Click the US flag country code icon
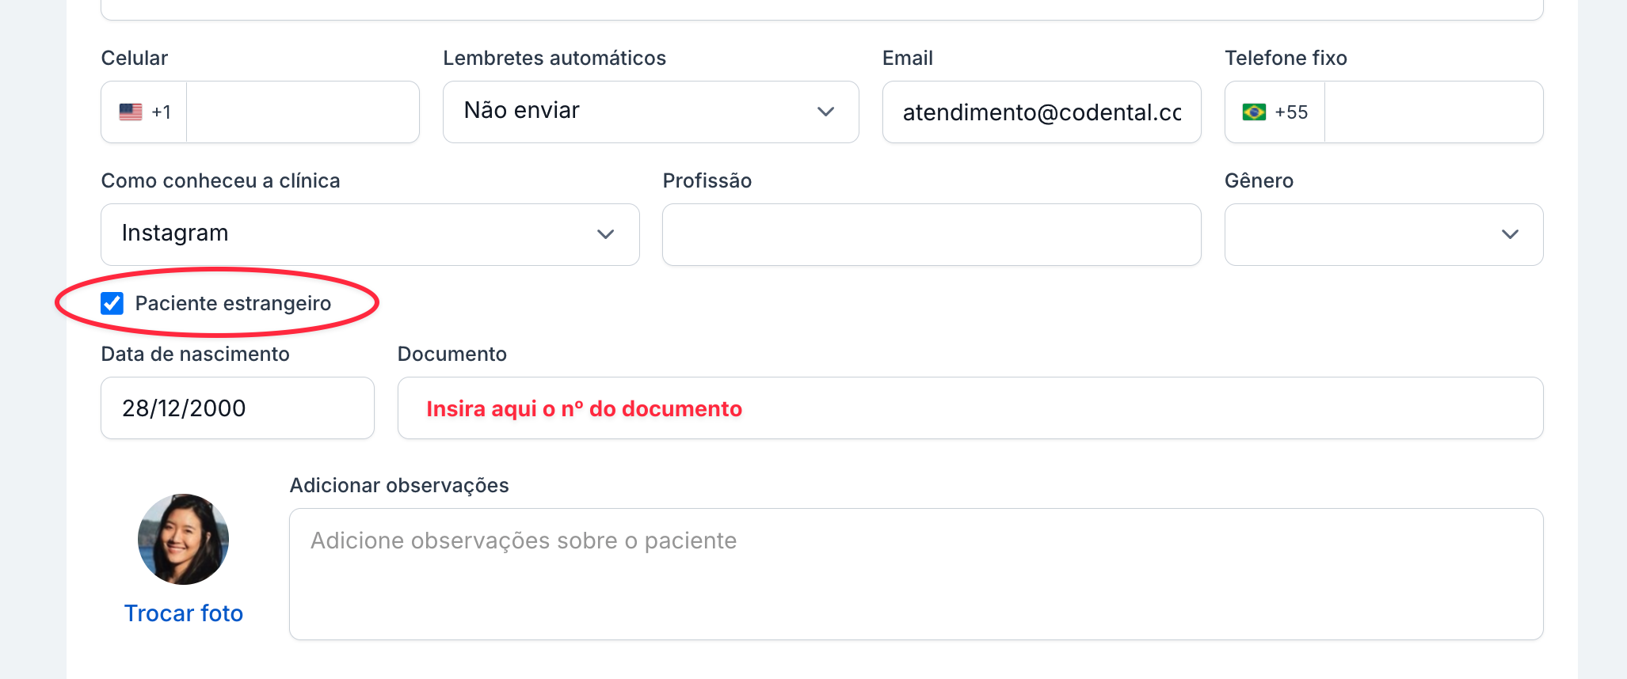1627x679 pixels. [131, 112]
